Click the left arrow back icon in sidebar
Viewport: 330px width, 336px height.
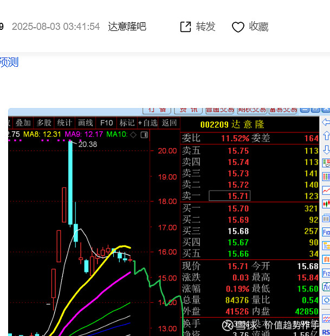click(x=326, y=122)
